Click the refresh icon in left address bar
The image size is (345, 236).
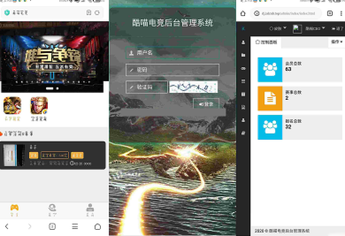coord(97,13)
